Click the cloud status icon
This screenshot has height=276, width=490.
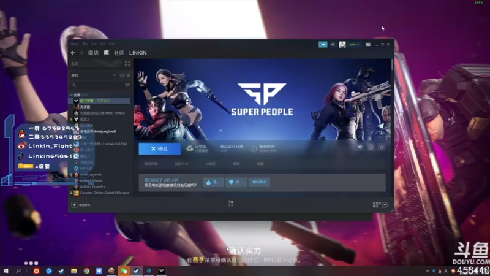(190, 148)
